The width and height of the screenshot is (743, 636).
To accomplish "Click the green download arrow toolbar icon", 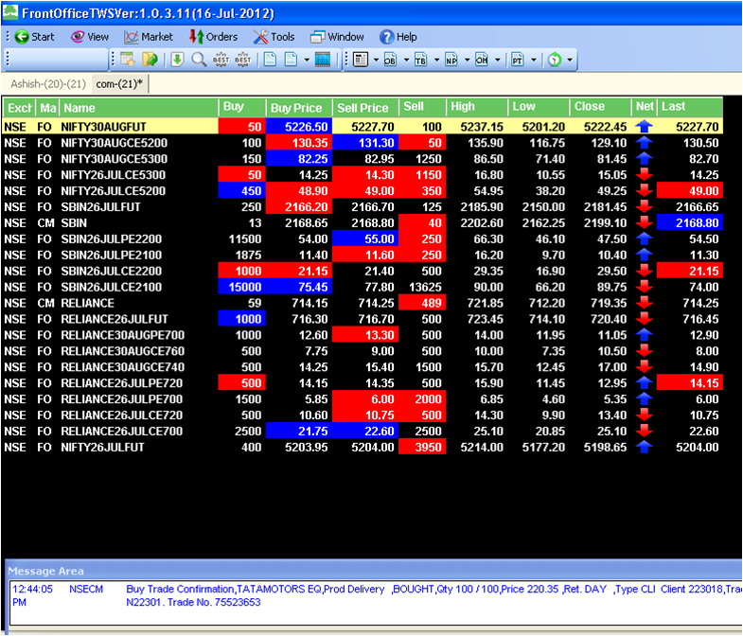I will [x=177, y=60].
